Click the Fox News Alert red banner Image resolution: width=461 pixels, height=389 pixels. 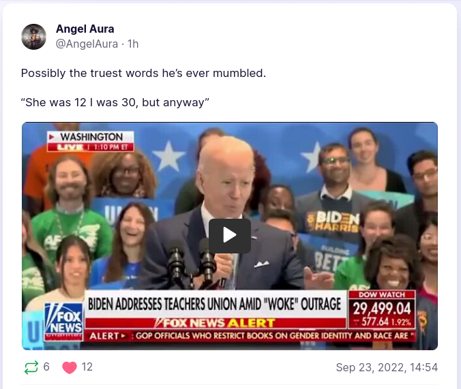(215, 323)
